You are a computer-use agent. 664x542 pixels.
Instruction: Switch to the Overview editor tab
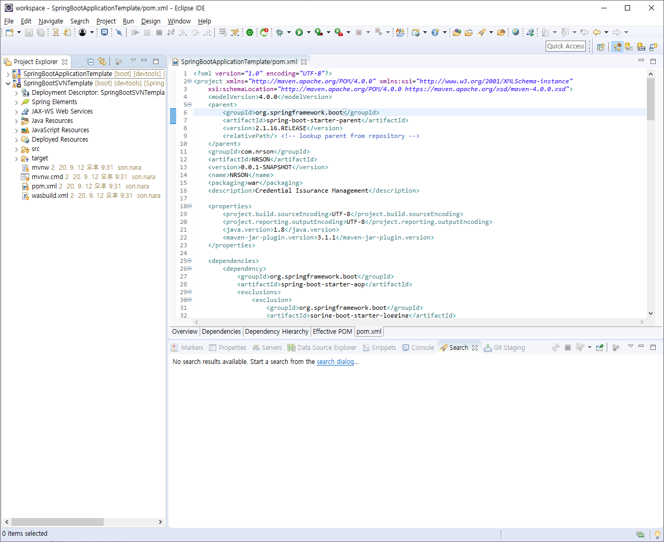tap(185, 332)
